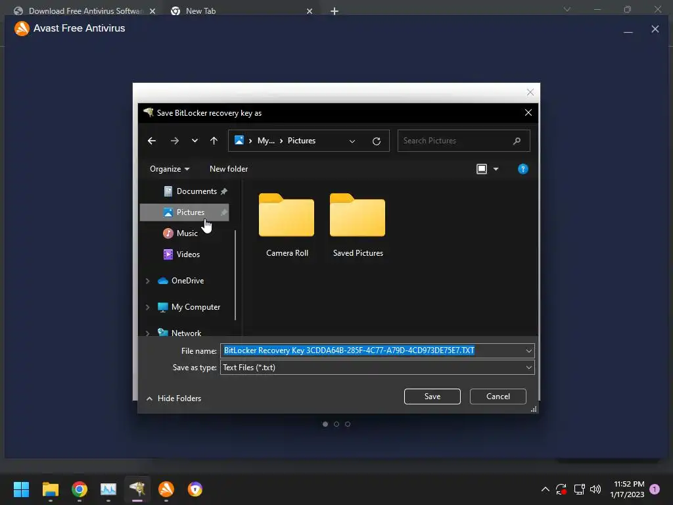This screenshot has height=505, width=673.
Task: Click the Avast logo in title bar
Action: point(22,28)
